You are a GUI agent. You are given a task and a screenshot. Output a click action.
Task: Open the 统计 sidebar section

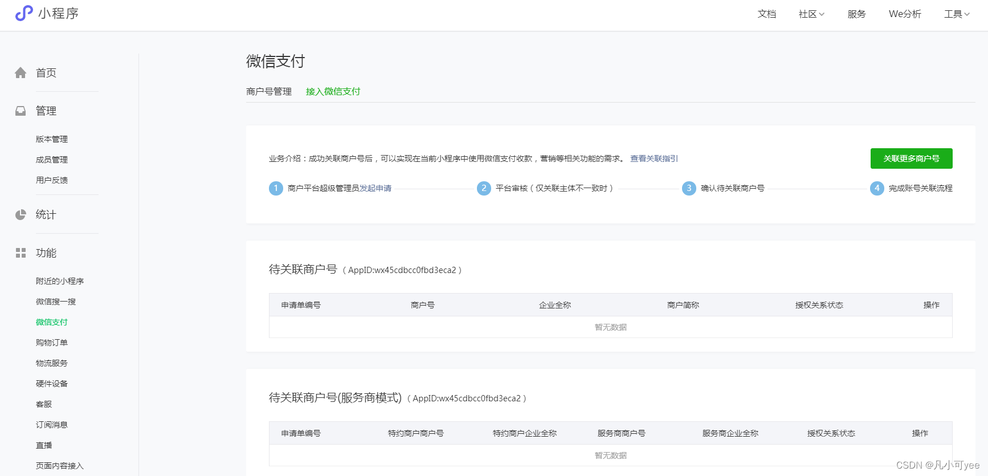tap(46, 214)
